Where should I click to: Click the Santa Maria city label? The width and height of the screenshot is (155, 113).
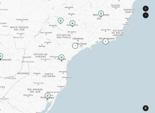pyautogui.click(x=28, y=95)
